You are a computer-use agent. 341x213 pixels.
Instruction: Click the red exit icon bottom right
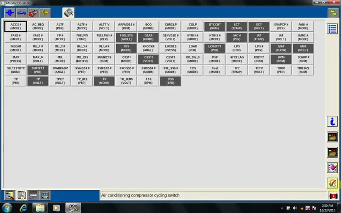pyautogui.click(x=332, y=195)
